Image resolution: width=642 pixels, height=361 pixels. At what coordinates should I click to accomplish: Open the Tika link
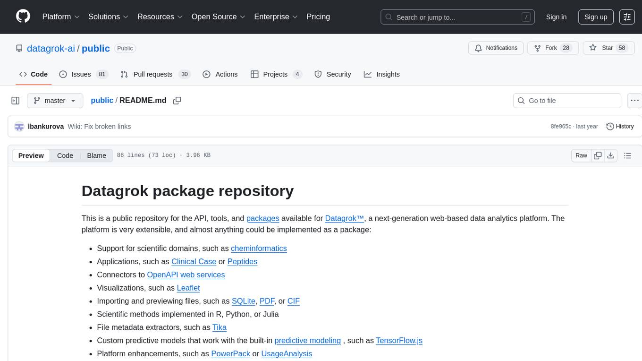[x=220, y=327]
